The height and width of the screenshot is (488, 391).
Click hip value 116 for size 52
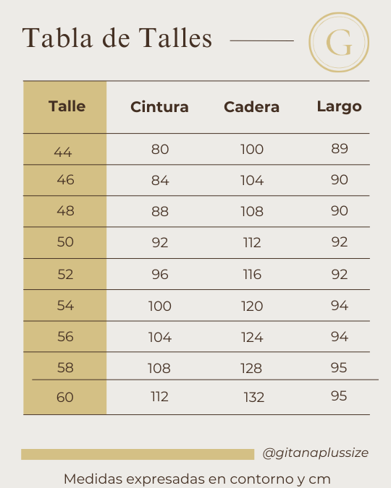click(252, 275)
